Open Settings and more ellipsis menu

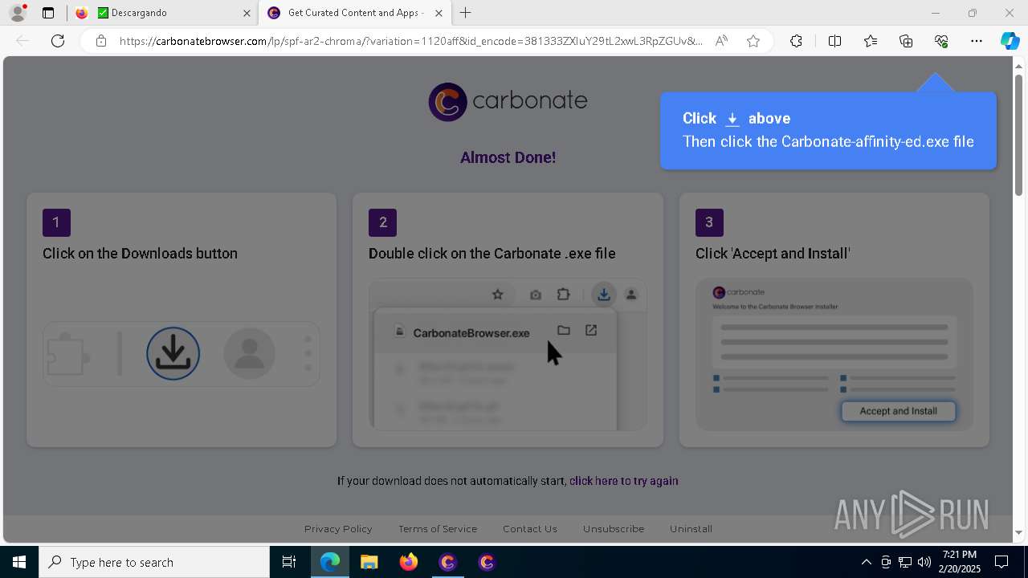(x=977, y=41)
